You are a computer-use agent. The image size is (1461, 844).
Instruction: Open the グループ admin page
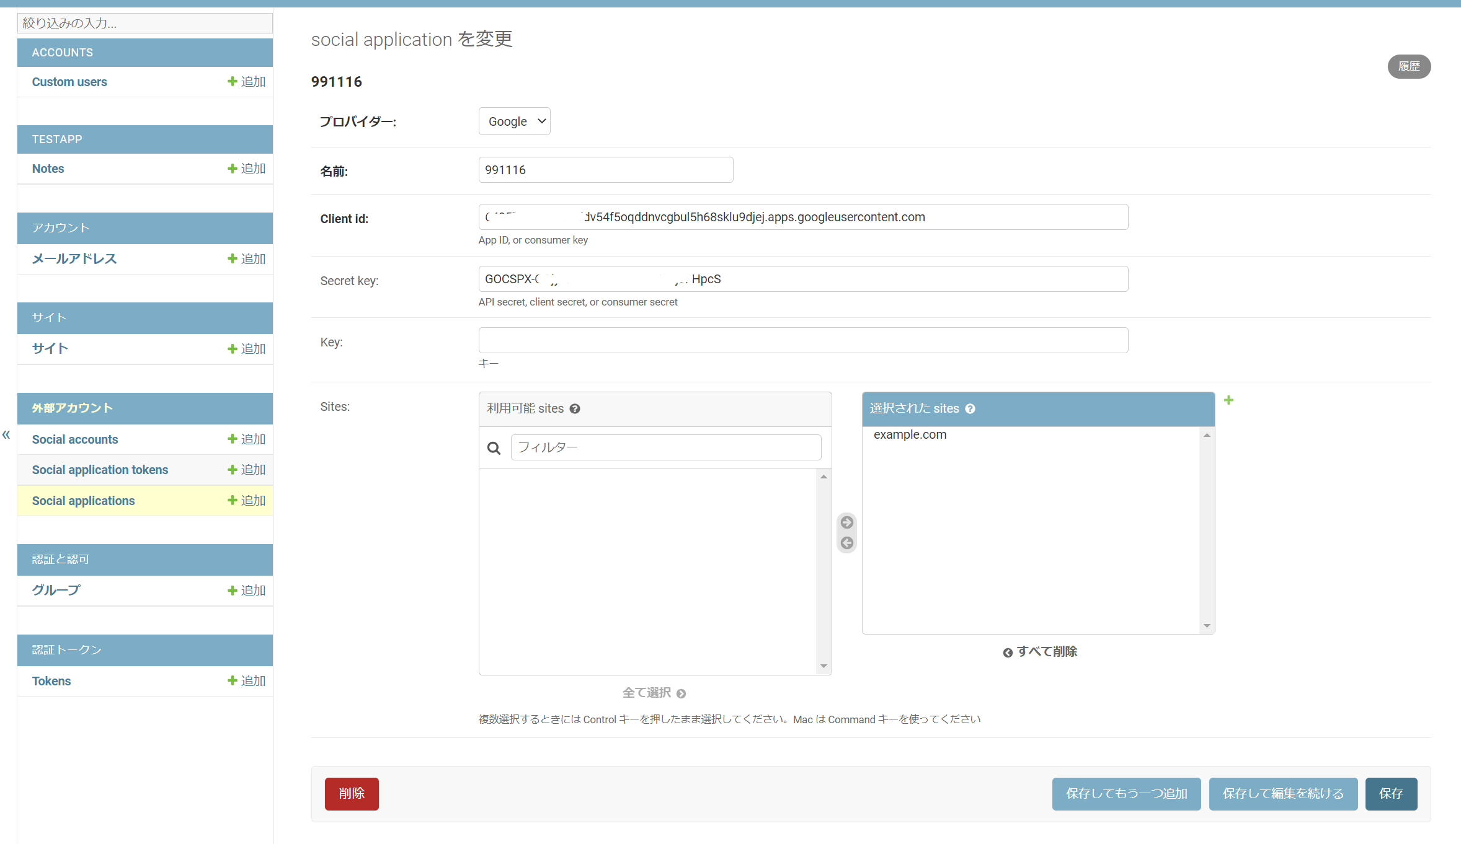[x=55, y=590]
